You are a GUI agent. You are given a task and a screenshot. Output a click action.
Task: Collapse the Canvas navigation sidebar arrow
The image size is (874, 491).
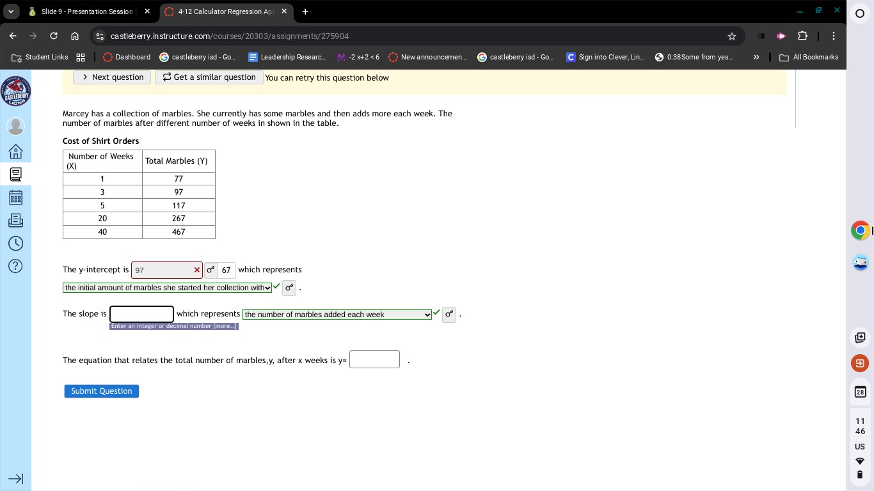[15, 479]
